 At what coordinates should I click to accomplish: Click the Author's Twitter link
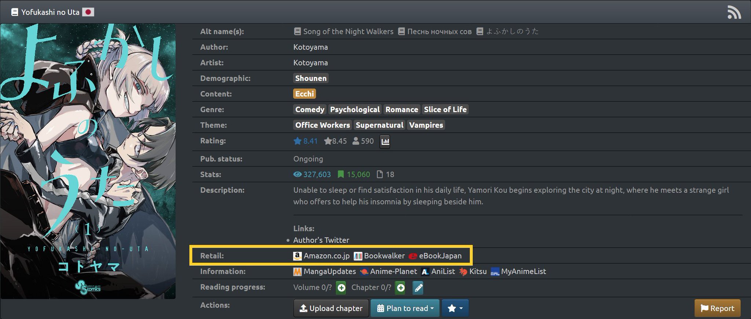(321, 240)
